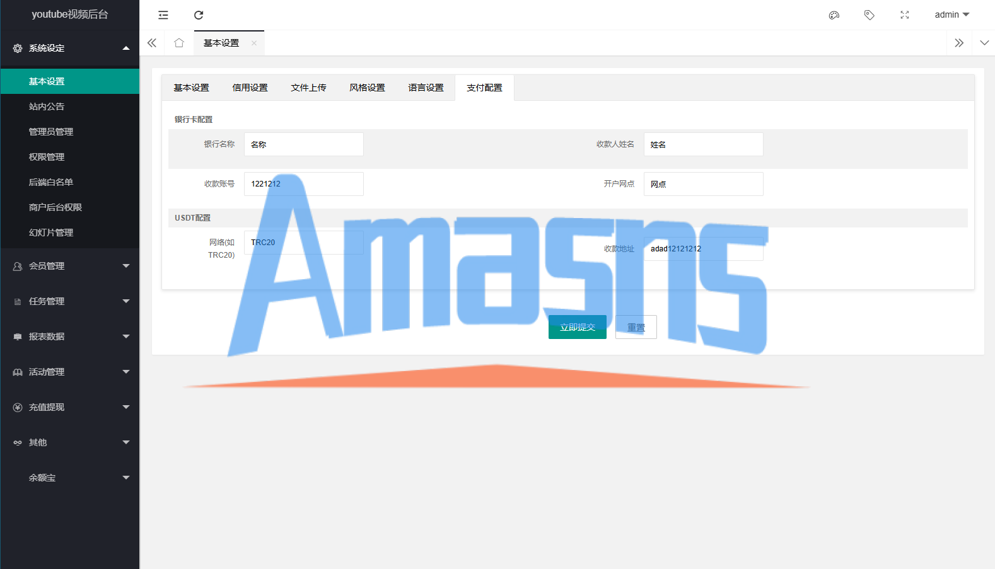Open 商户后台权限 in the sidebar
The width and height of the screenshot is (995, 569).
70,207
